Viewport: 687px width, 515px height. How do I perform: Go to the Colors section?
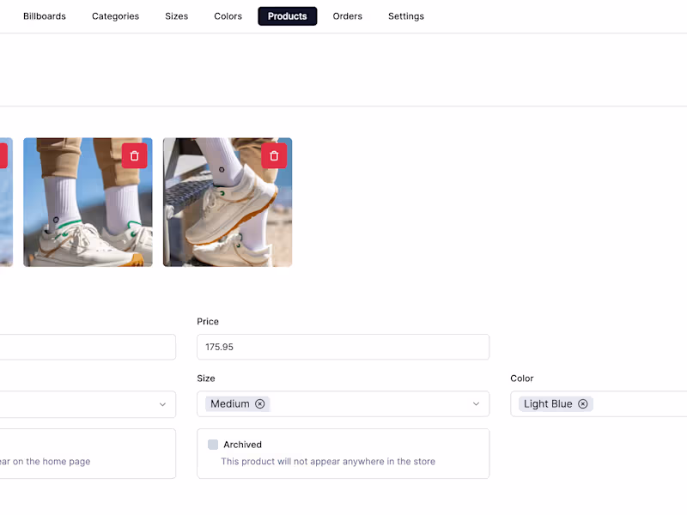pyautogui.click(x=228, y=15)
